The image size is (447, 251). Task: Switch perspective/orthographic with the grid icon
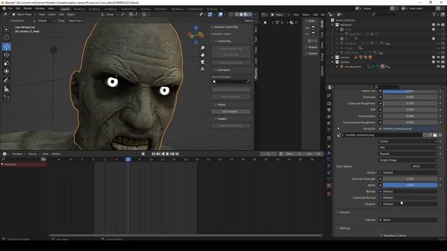pos(203,69)
